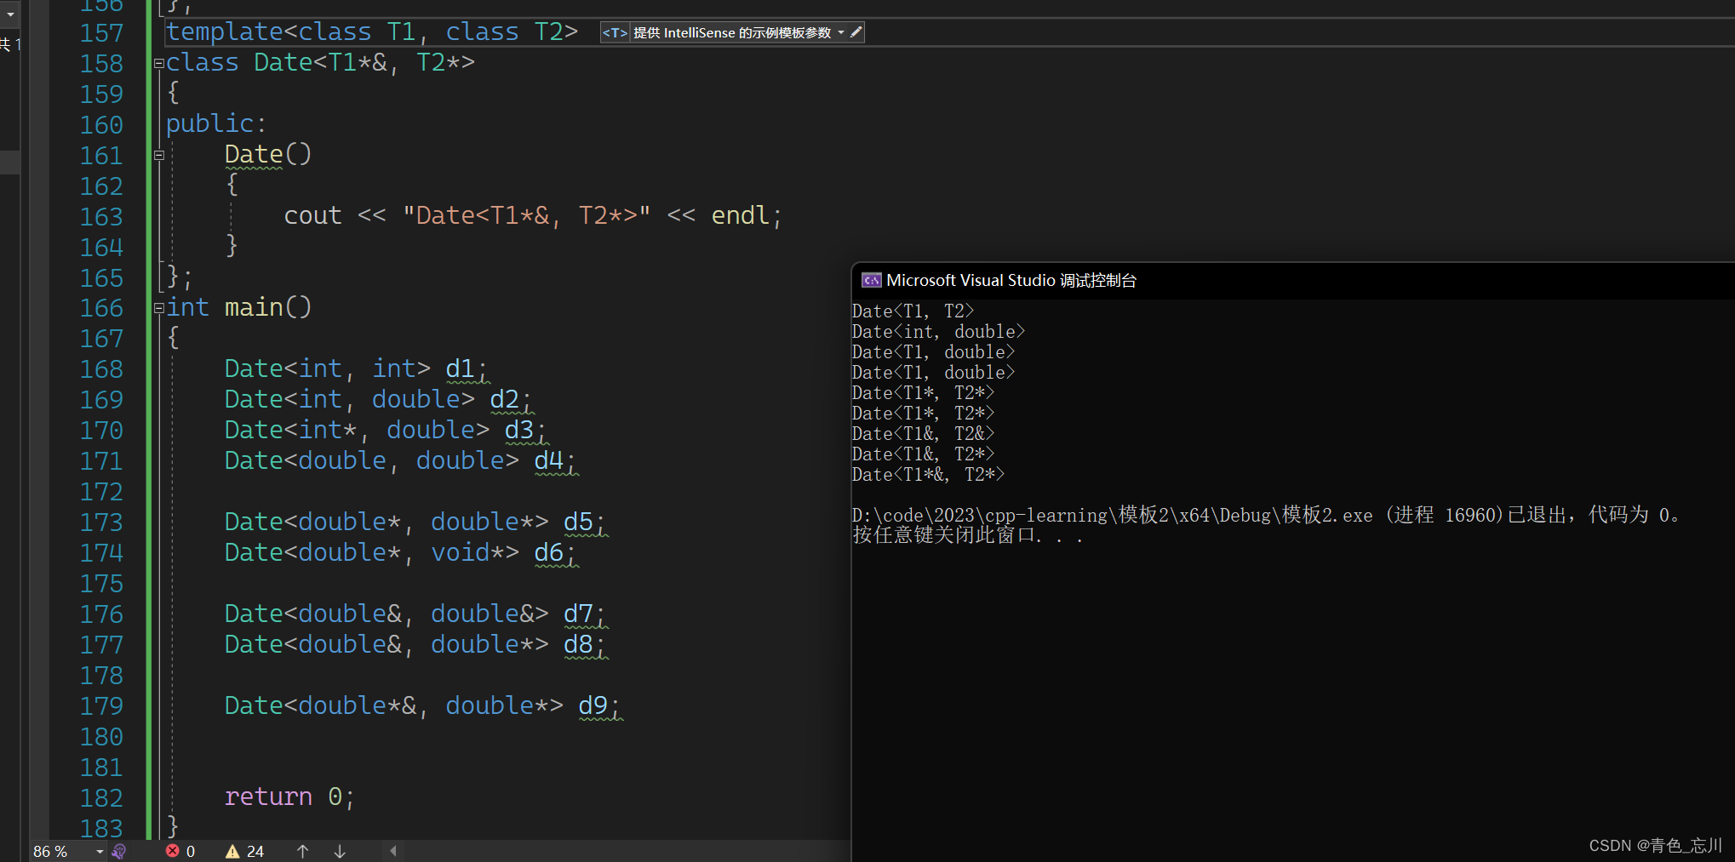Open the 86 % zoom level dropdown

click(100, 851)
